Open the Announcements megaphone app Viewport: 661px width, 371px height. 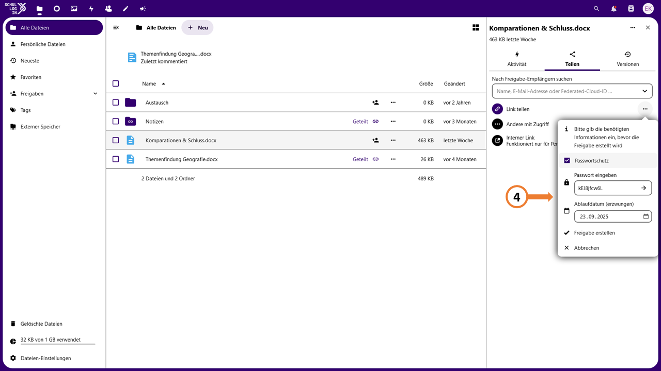coord(143,9)
